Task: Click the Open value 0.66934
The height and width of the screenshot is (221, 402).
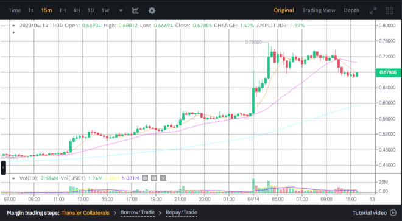Action: pyautogui.click(x=91, y=26)
